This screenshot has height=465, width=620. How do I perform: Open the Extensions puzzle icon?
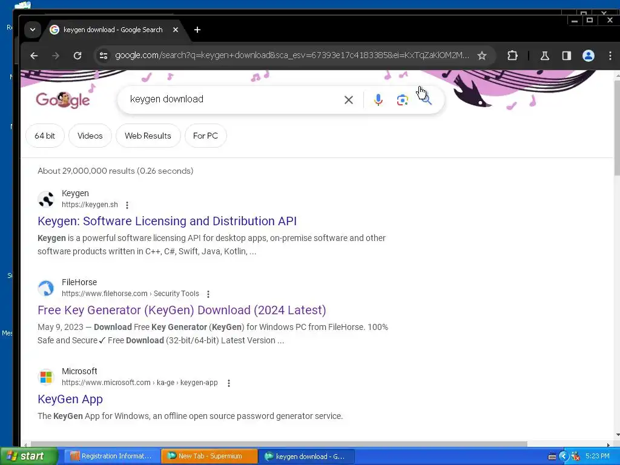(512, 56)
